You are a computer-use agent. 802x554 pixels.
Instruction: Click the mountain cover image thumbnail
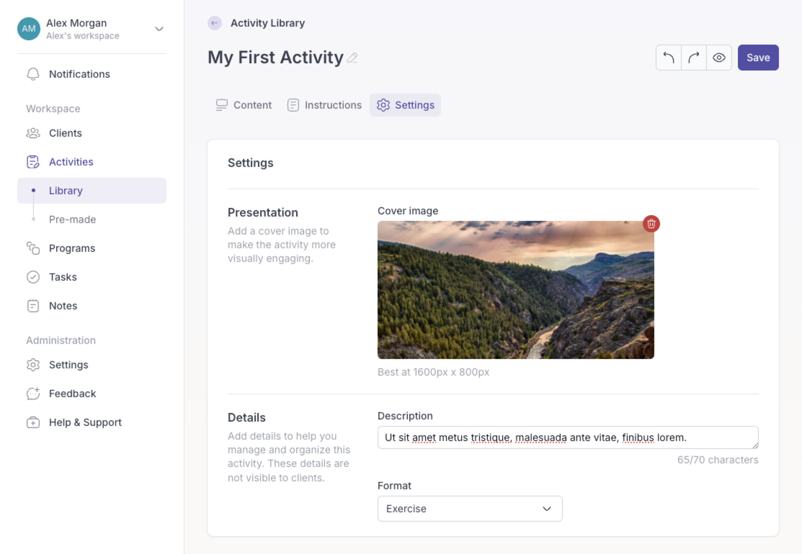[516, 290]
